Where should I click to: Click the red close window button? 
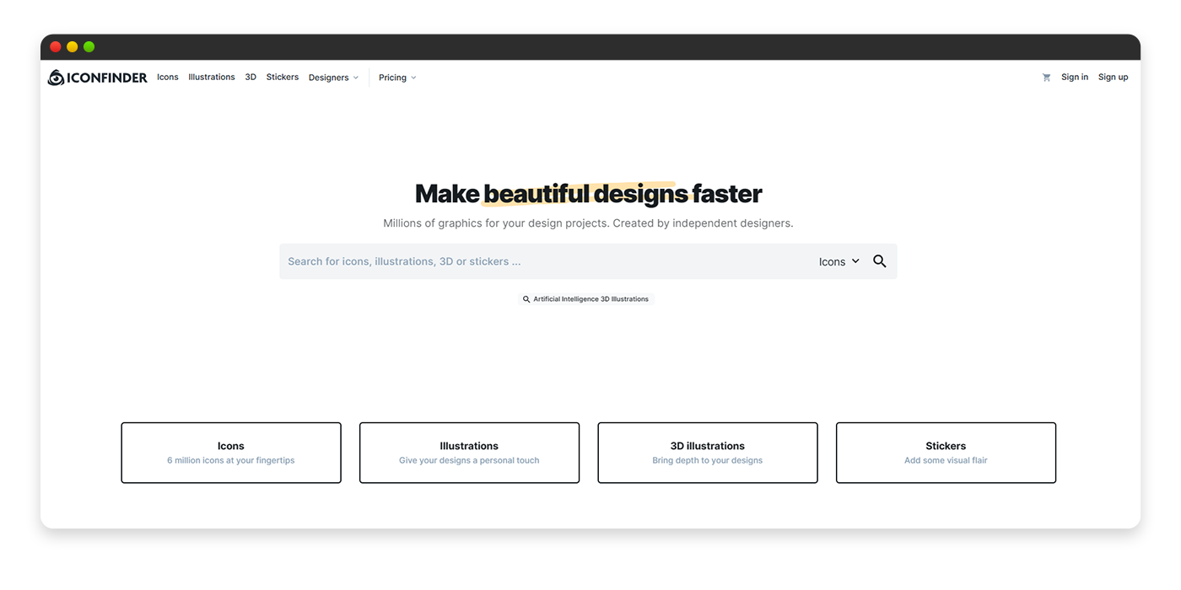tap(56, 47)
